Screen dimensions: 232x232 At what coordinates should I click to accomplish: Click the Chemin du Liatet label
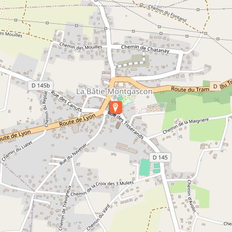(x=17, y=151)
